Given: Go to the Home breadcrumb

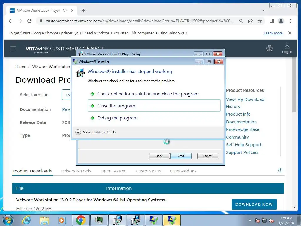Looking at the screenshot, I should pyautogui.click(x=21, y=67).
